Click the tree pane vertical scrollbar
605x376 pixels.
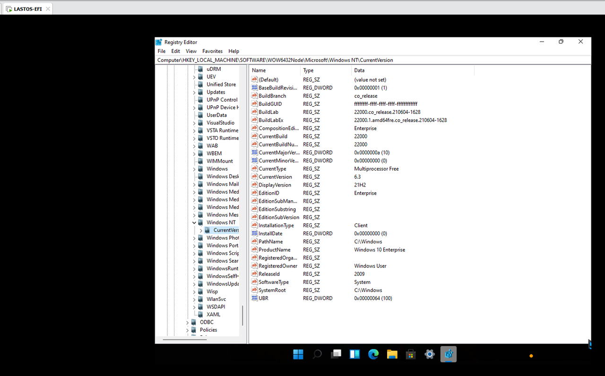click(243, 316)
